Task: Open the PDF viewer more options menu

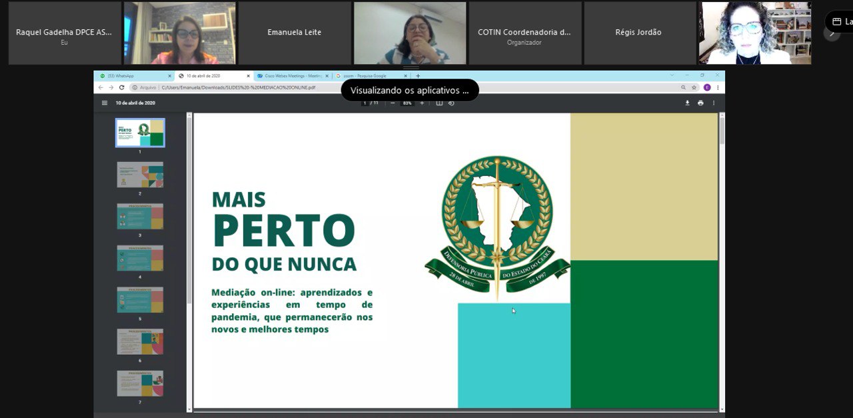Action: point(713,102)
